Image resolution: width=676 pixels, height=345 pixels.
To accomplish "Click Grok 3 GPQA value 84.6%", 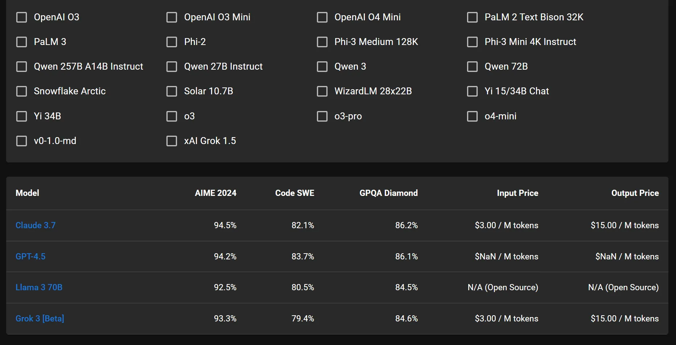I will tap(407, 319).
